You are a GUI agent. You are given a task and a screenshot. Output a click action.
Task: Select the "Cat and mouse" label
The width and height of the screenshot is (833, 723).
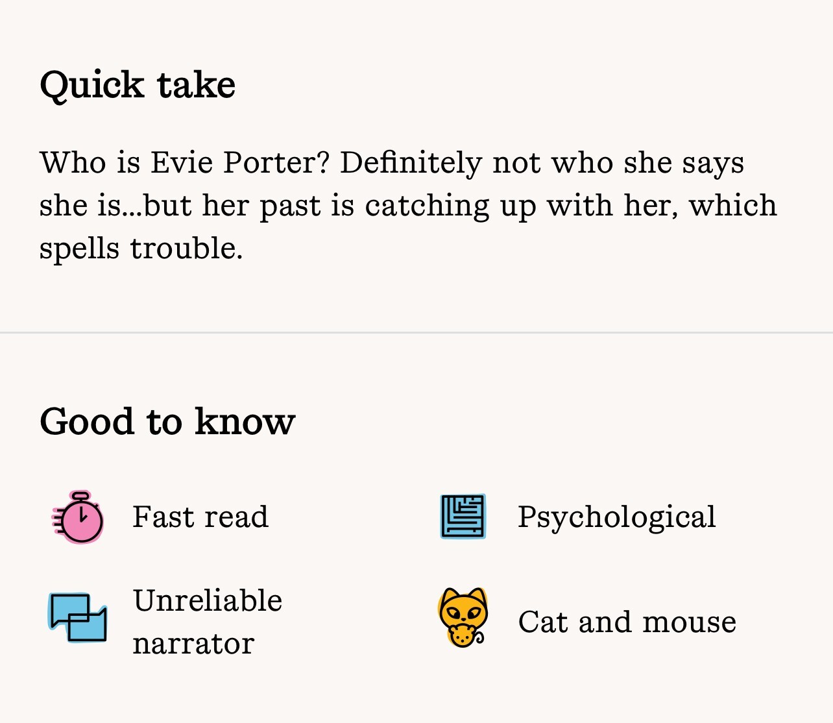coord(627,622)
